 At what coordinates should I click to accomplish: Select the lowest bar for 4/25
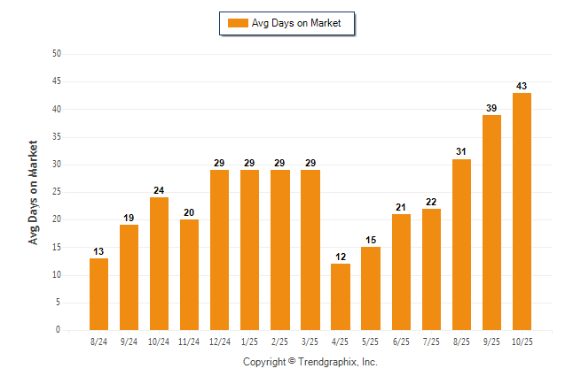point(341,296)
